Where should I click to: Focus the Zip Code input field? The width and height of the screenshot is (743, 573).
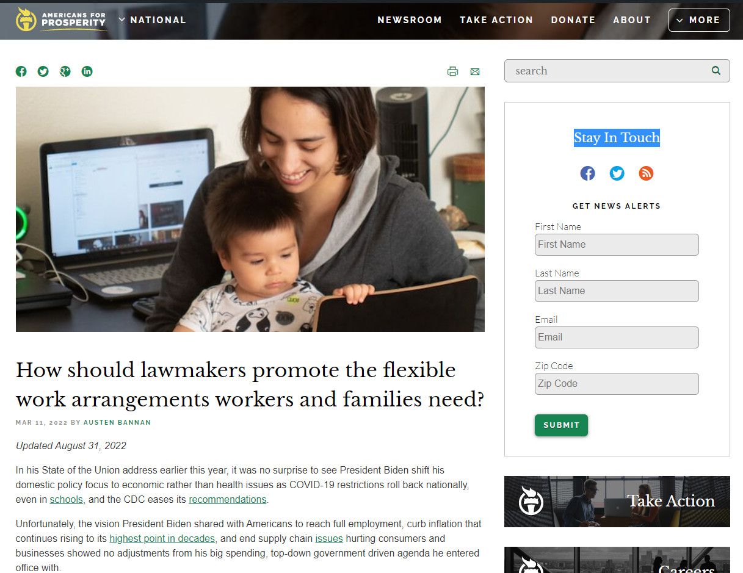[617, 384]
